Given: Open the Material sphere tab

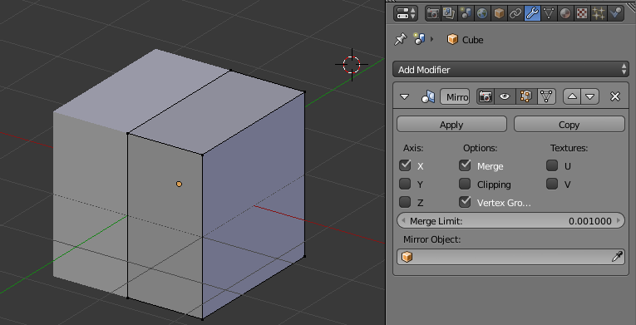Looking at the screenshot, I should click(x=565, y=13).
